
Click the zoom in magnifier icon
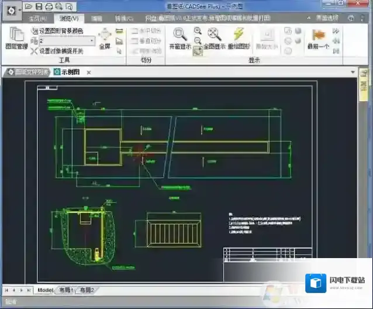coord(198,30)
